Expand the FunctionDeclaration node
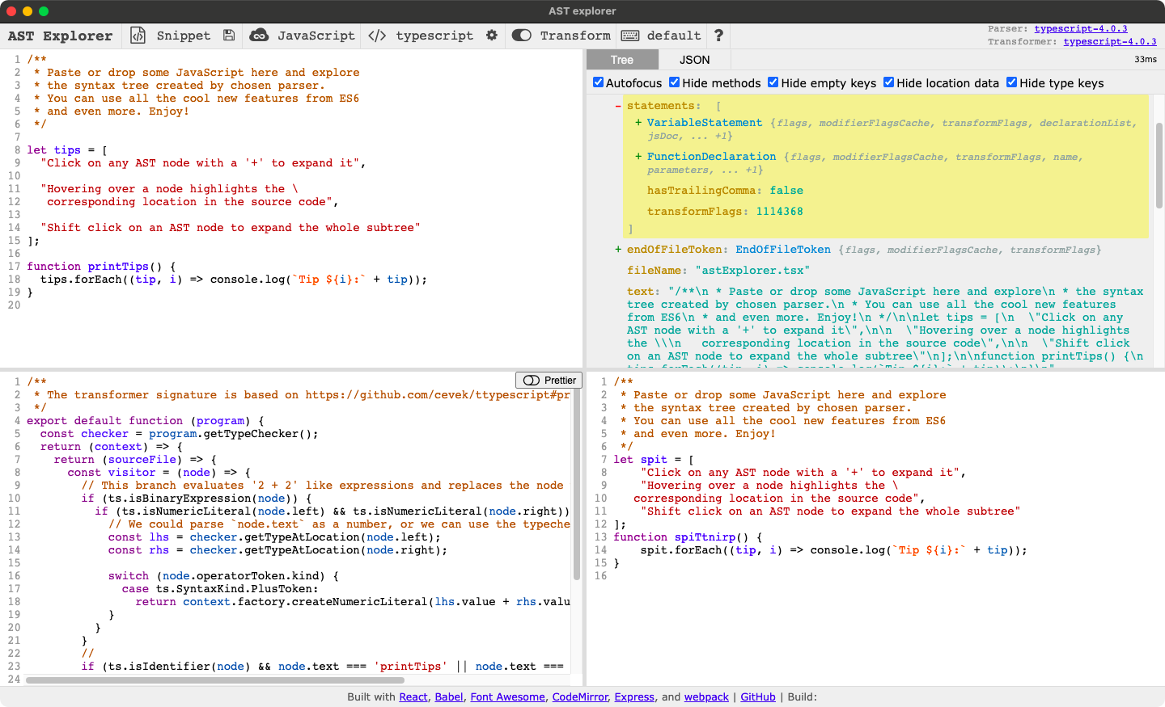Screen dimensions: 1165x707 click(638, 157)
